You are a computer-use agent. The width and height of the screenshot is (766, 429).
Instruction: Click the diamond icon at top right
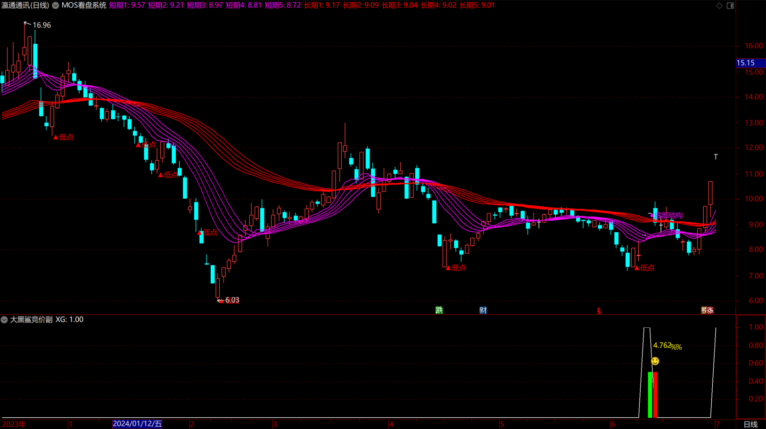(x=719, y=6)
